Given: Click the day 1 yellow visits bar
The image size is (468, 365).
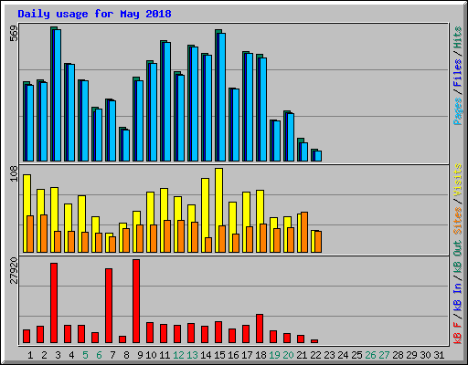Looking at the screenshot, I should (x=27, y=214).
